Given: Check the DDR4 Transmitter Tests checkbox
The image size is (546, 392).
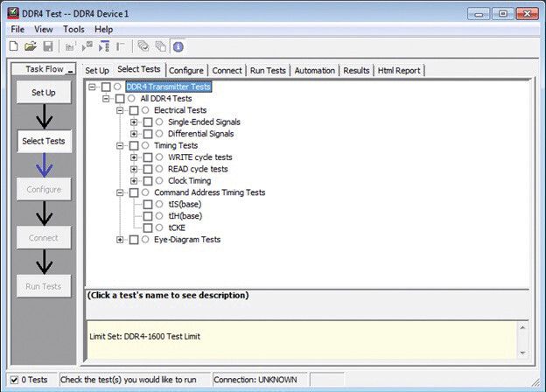Looking at the screenshot, I should (106, 87).
